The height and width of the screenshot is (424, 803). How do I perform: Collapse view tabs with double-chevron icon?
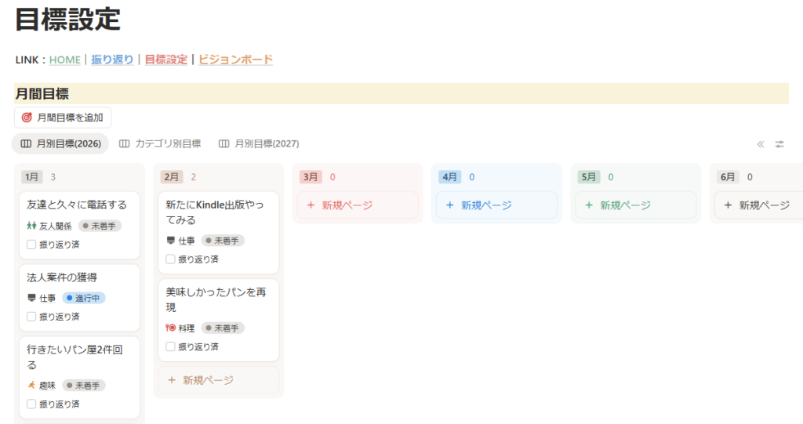tap(760, 144)
